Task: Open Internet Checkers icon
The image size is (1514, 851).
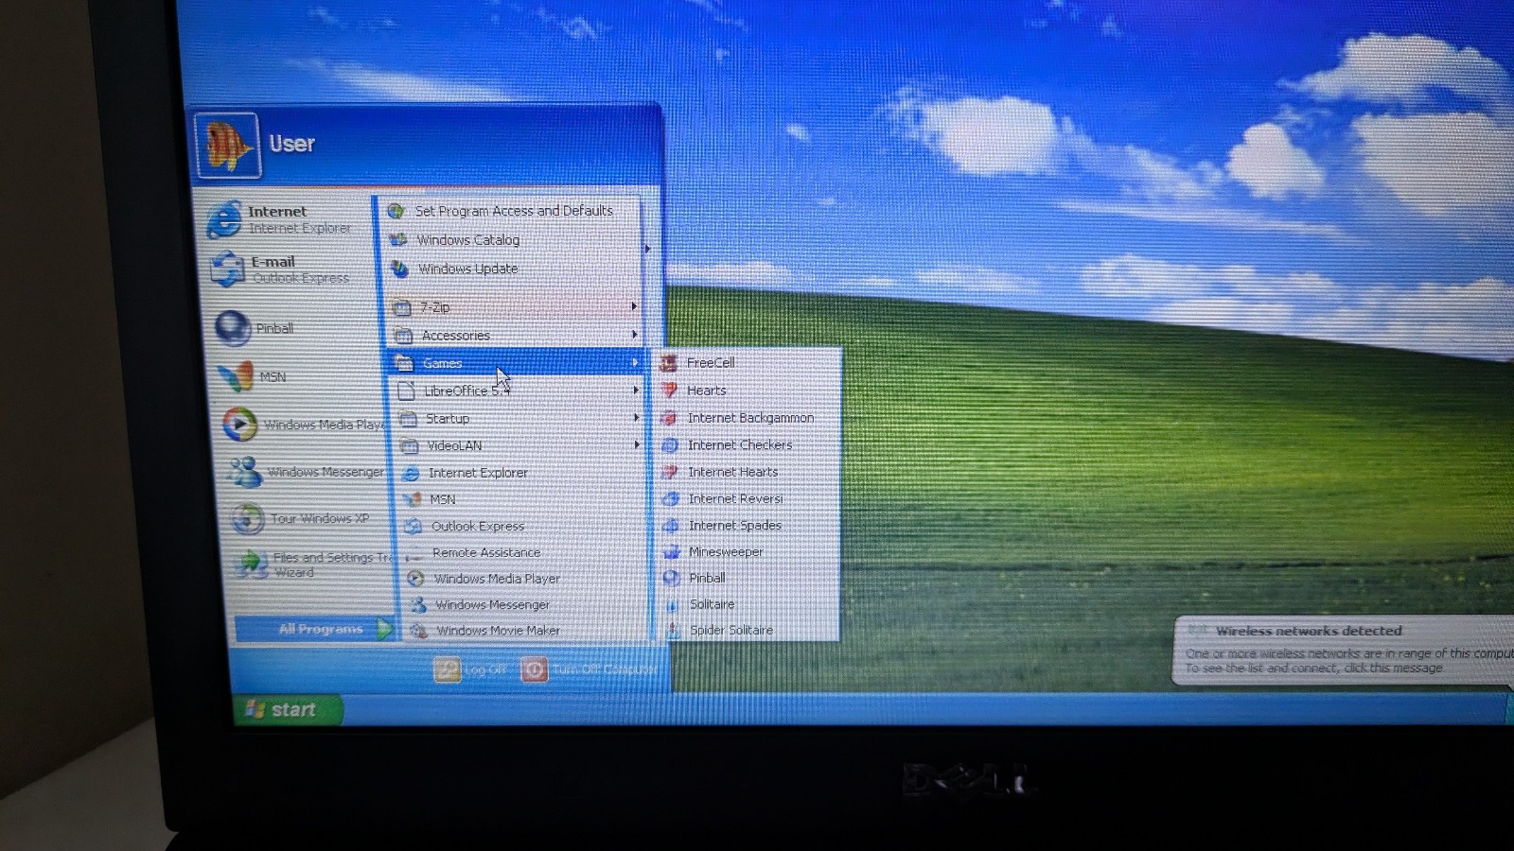Action: tap(670, 445)
